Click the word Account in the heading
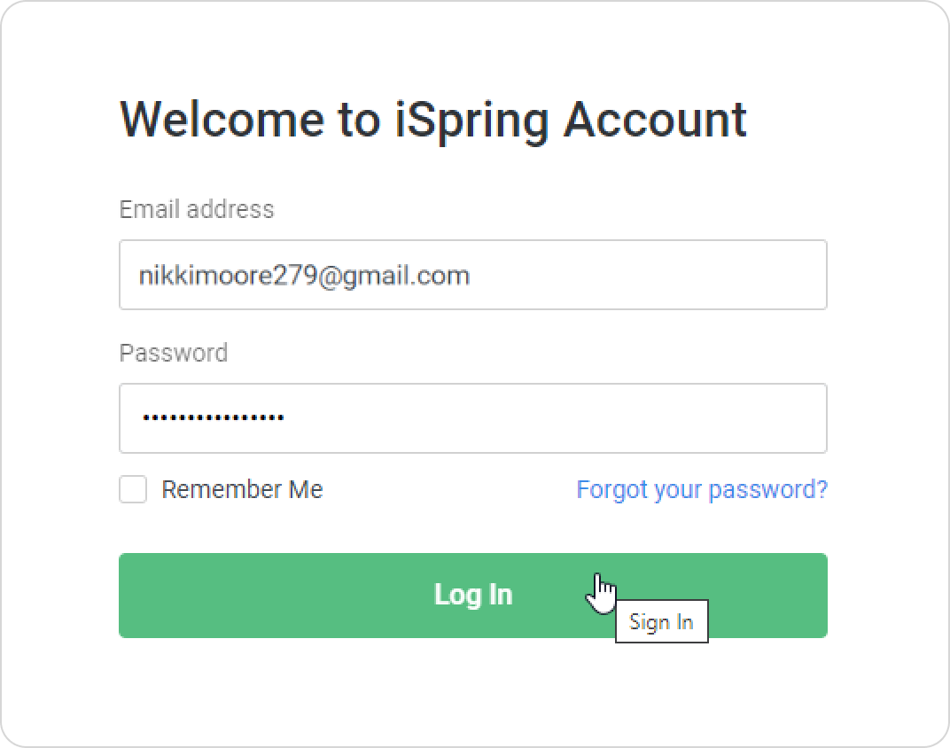Image resolution: width=950 pixels, height=748 pixels. click(x=656, y=119)
